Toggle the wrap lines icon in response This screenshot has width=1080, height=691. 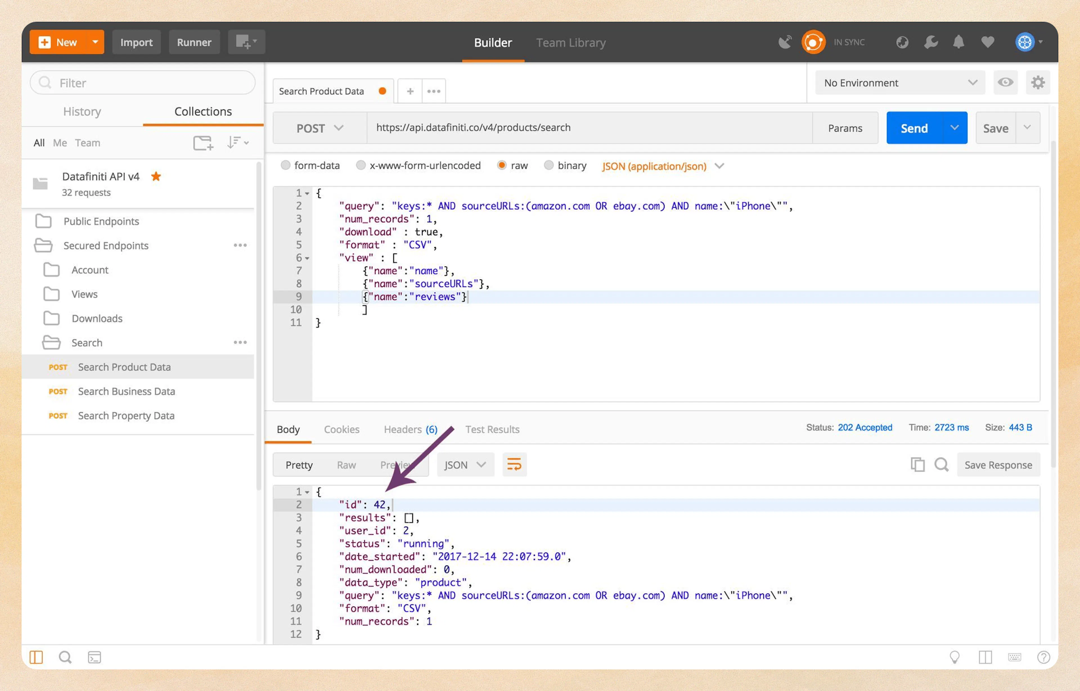(514, 464)
